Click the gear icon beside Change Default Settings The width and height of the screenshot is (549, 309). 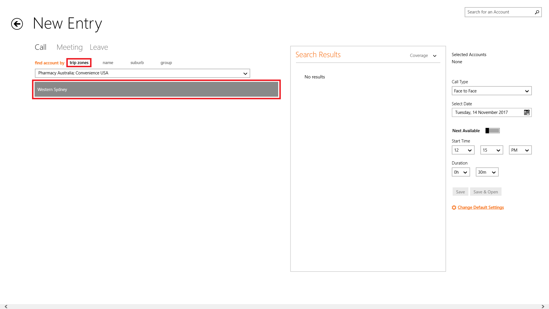(454, 208)
